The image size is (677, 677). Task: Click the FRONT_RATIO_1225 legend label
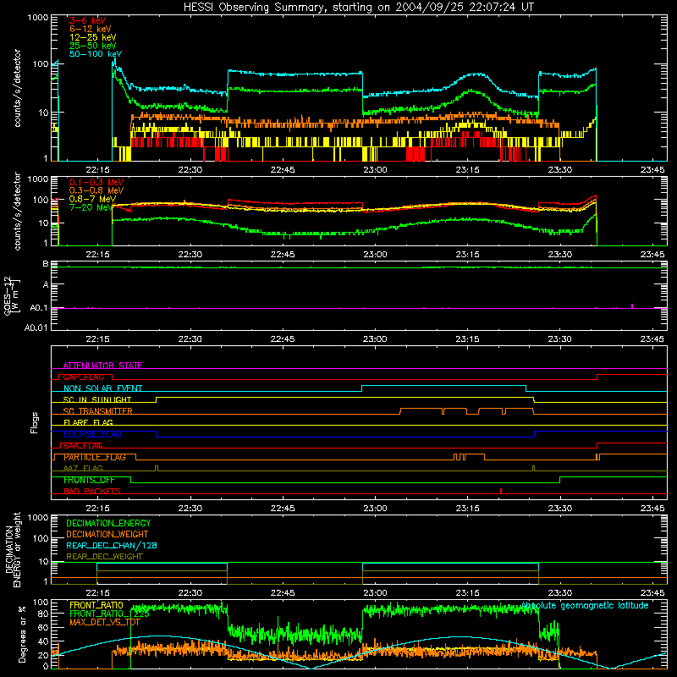(109, 614)
